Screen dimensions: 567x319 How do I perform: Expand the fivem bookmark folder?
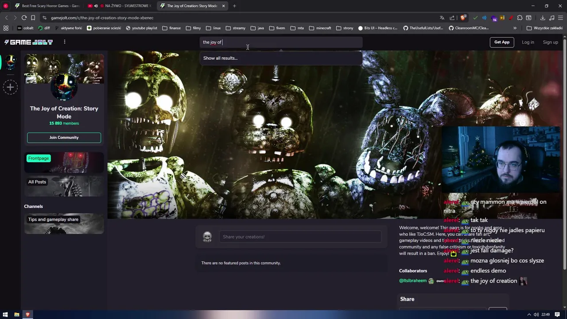(277, 28)
